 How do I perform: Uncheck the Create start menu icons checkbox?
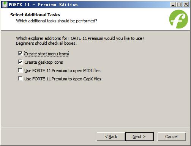pyautogui.click(x=20, y=53)
